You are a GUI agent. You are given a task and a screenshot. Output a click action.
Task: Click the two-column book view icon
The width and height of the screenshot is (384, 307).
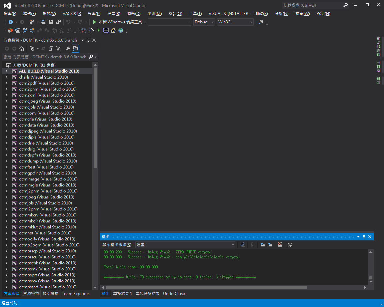pos(106,30)
